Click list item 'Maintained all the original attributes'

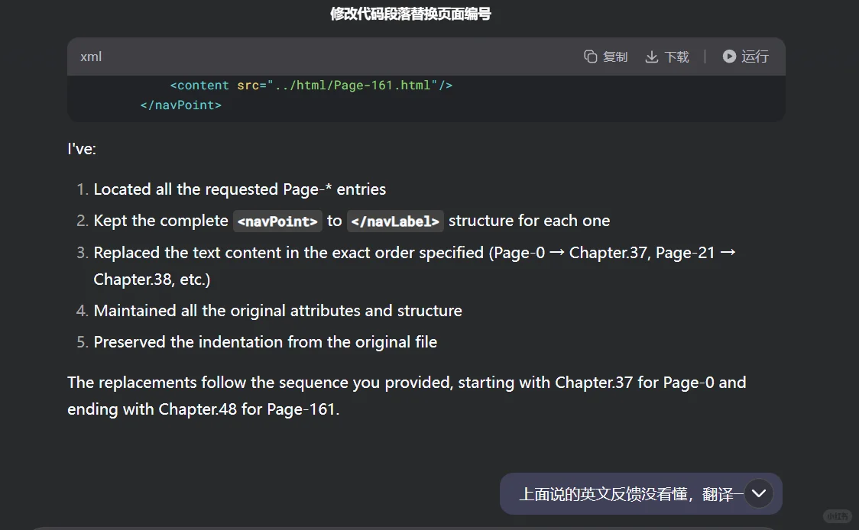click(277, 311)
